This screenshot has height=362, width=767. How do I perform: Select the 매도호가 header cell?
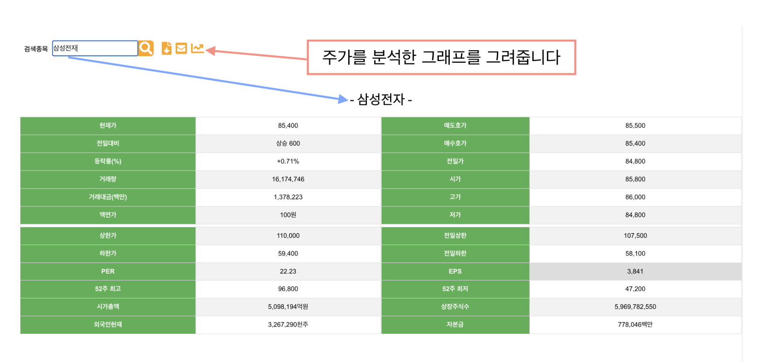455,126
